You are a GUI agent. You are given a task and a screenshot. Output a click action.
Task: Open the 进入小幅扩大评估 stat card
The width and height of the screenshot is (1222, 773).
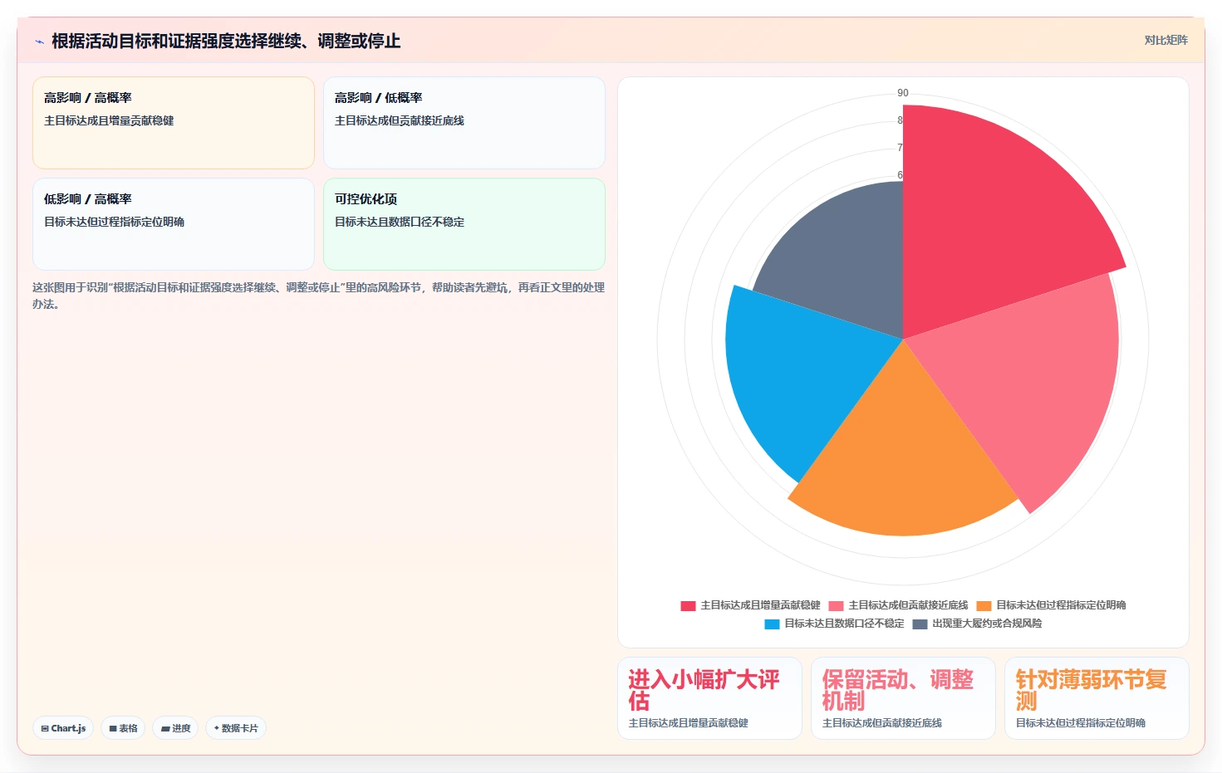pyautogui.click(x=709, y=698)
